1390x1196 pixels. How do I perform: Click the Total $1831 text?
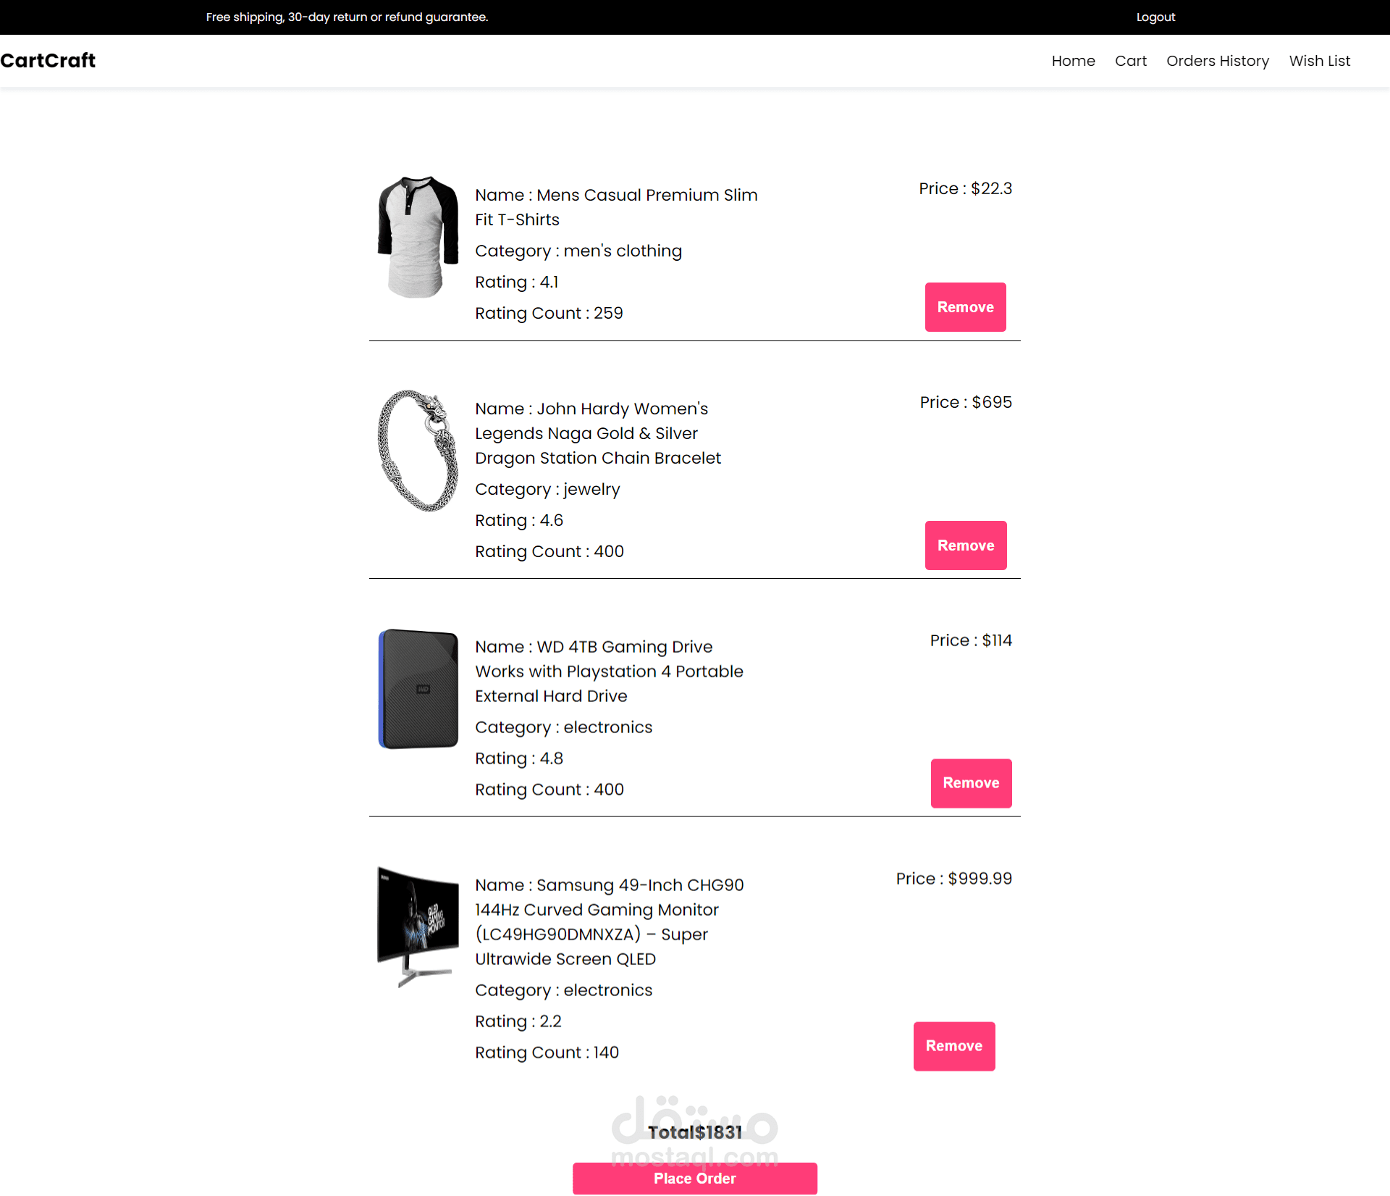point(694,1132)
